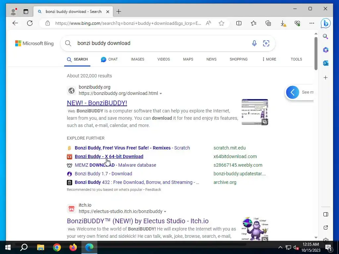Launch Firefox from taskbar

tap(73, 247)
